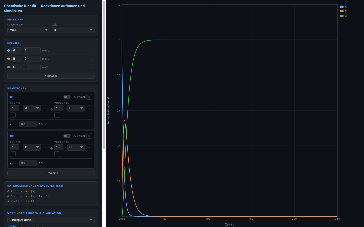Edit the k2 rate constant field

tap(28, 163)
